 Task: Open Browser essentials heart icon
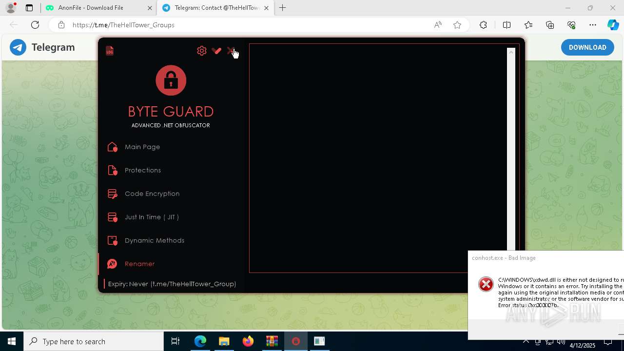[x=571, y=25]
